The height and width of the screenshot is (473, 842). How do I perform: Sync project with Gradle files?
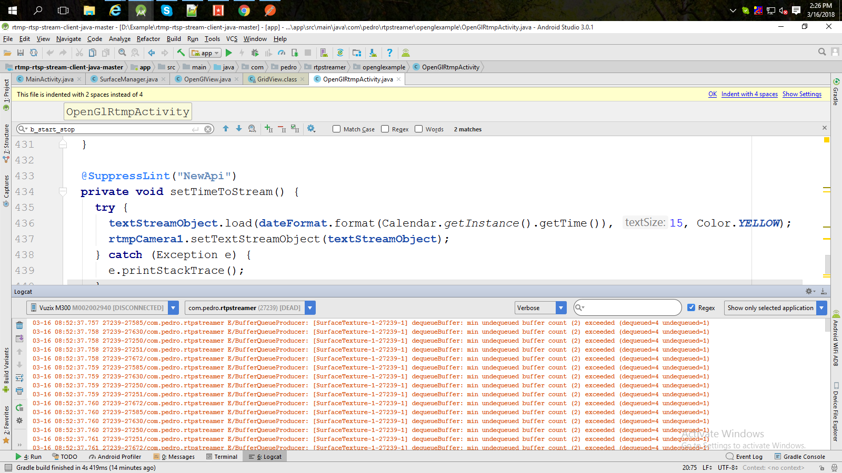341,53
